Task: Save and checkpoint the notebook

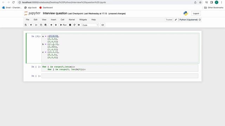Action: [26, 25]
